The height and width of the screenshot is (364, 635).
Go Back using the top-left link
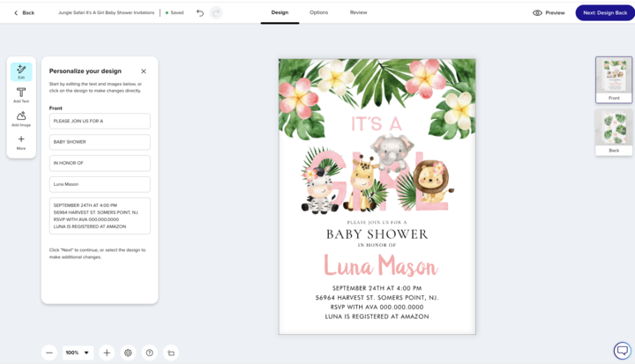tap(24, 12)
